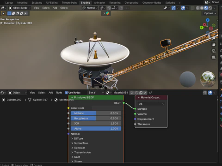222x166 pixels.
Task: Open the Normal transform orientation dropdown
Action: click(90, 8)
